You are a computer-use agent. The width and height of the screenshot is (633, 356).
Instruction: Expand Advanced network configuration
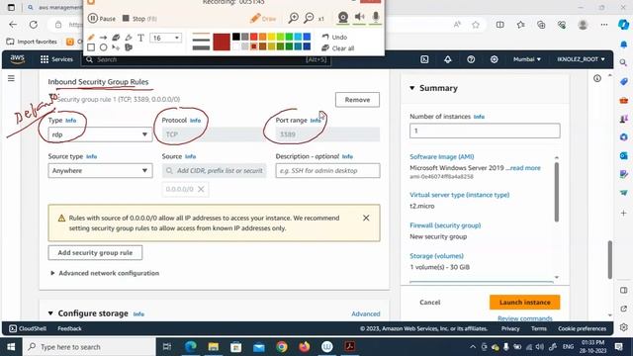[x=105, y=273]
